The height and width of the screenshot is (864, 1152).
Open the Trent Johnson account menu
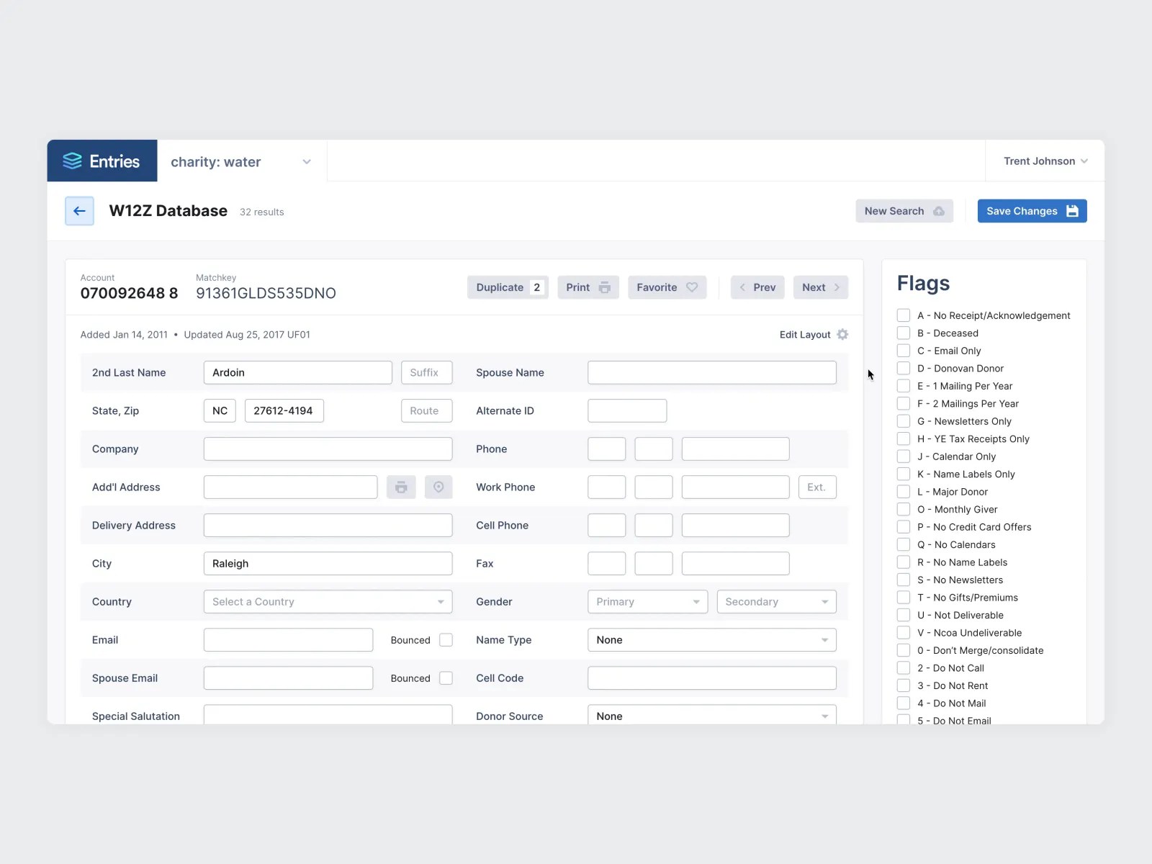tap(1044, 161)
